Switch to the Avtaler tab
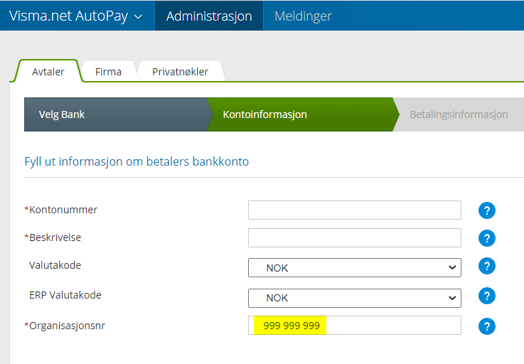 (x=48, y=72)
